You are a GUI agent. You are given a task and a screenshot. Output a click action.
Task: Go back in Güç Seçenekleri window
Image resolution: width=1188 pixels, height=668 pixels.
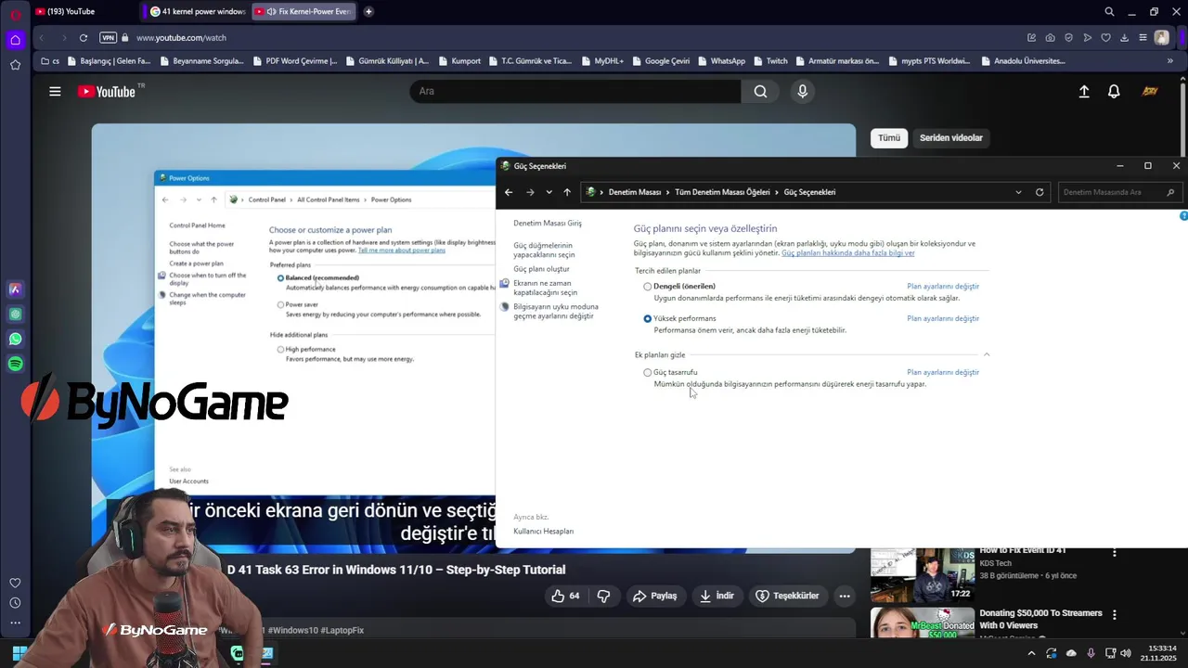pyautogui.click(x=509, y=192)
